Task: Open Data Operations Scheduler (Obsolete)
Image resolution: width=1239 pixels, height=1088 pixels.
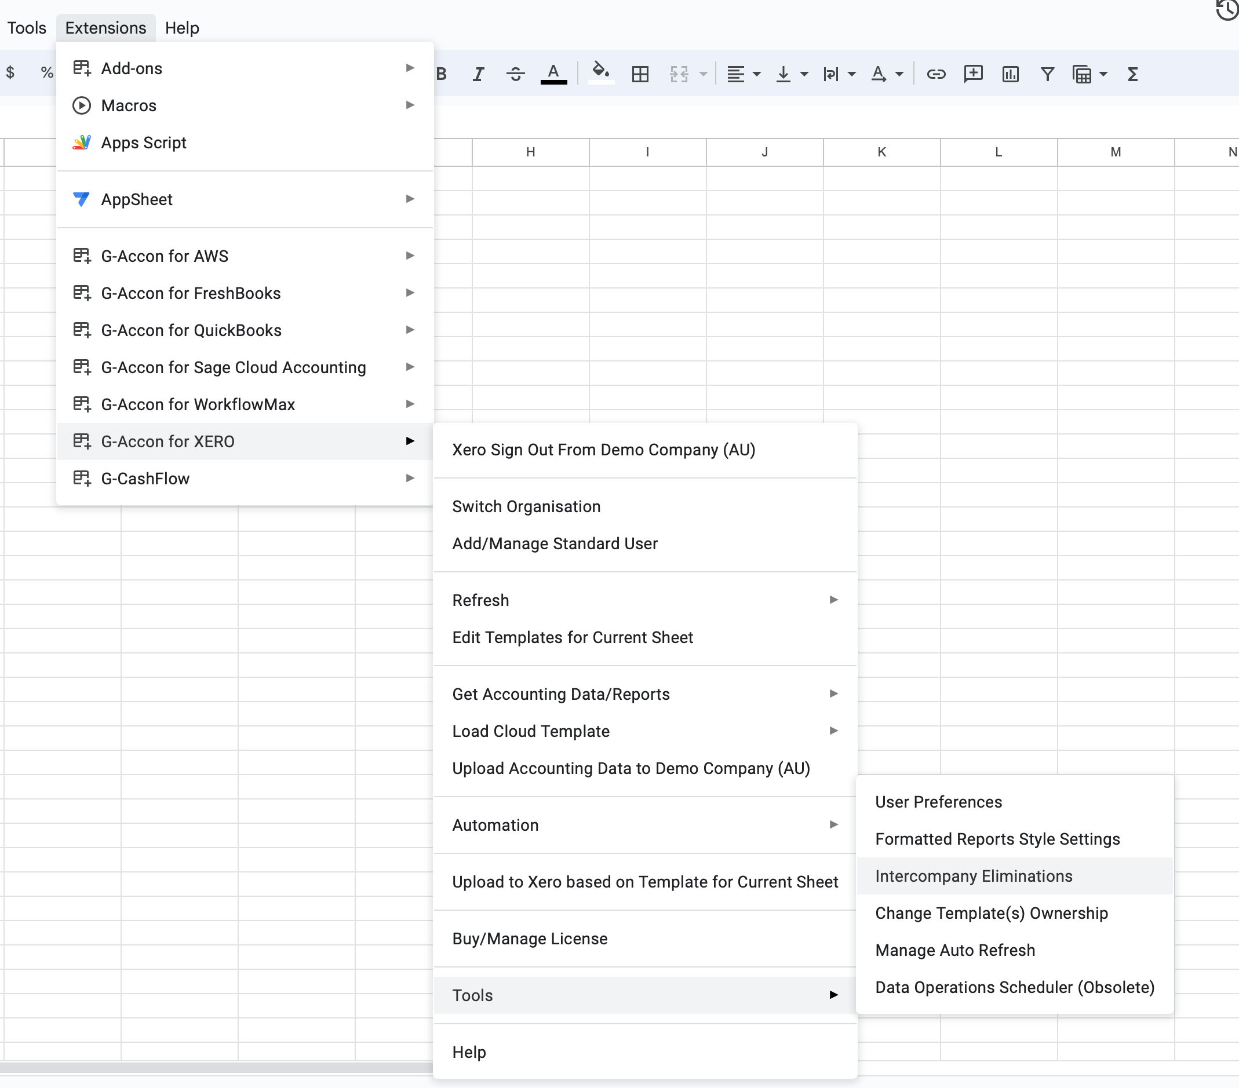Action: (x=1015, y=987)
